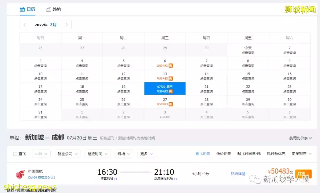Click the previous month arrow on the calendar
This screenshot has height=193, width=320.
[25, 25]
